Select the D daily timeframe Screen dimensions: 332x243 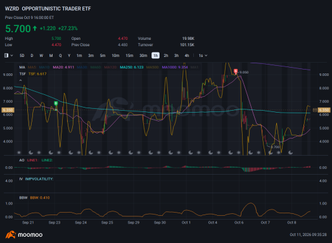[x=32, y=56]
